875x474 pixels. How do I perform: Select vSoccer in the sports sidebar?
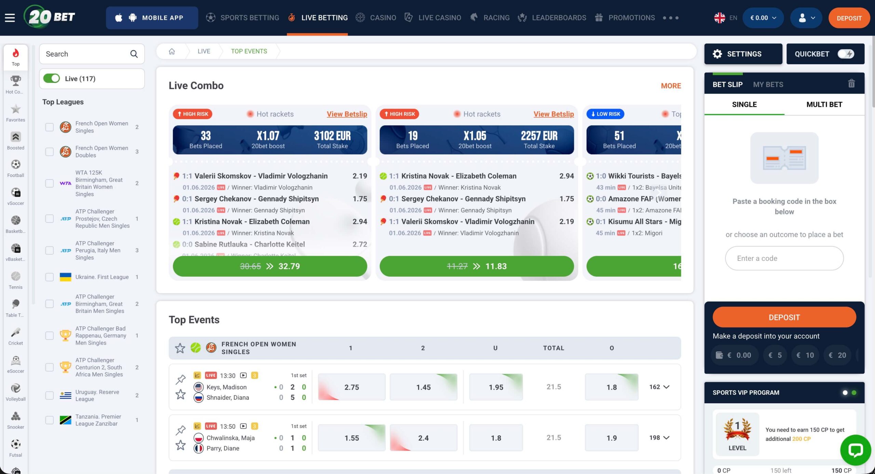(16, 196)
